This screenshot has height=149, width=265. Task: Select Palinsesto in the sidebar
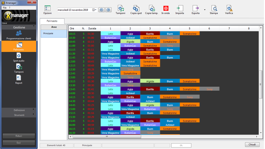coord(19,46)
